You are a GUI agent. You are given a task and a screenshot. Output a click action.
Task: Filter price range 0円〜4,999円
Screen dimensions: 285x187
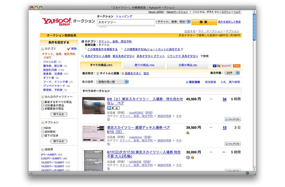[x=49, y=155]
